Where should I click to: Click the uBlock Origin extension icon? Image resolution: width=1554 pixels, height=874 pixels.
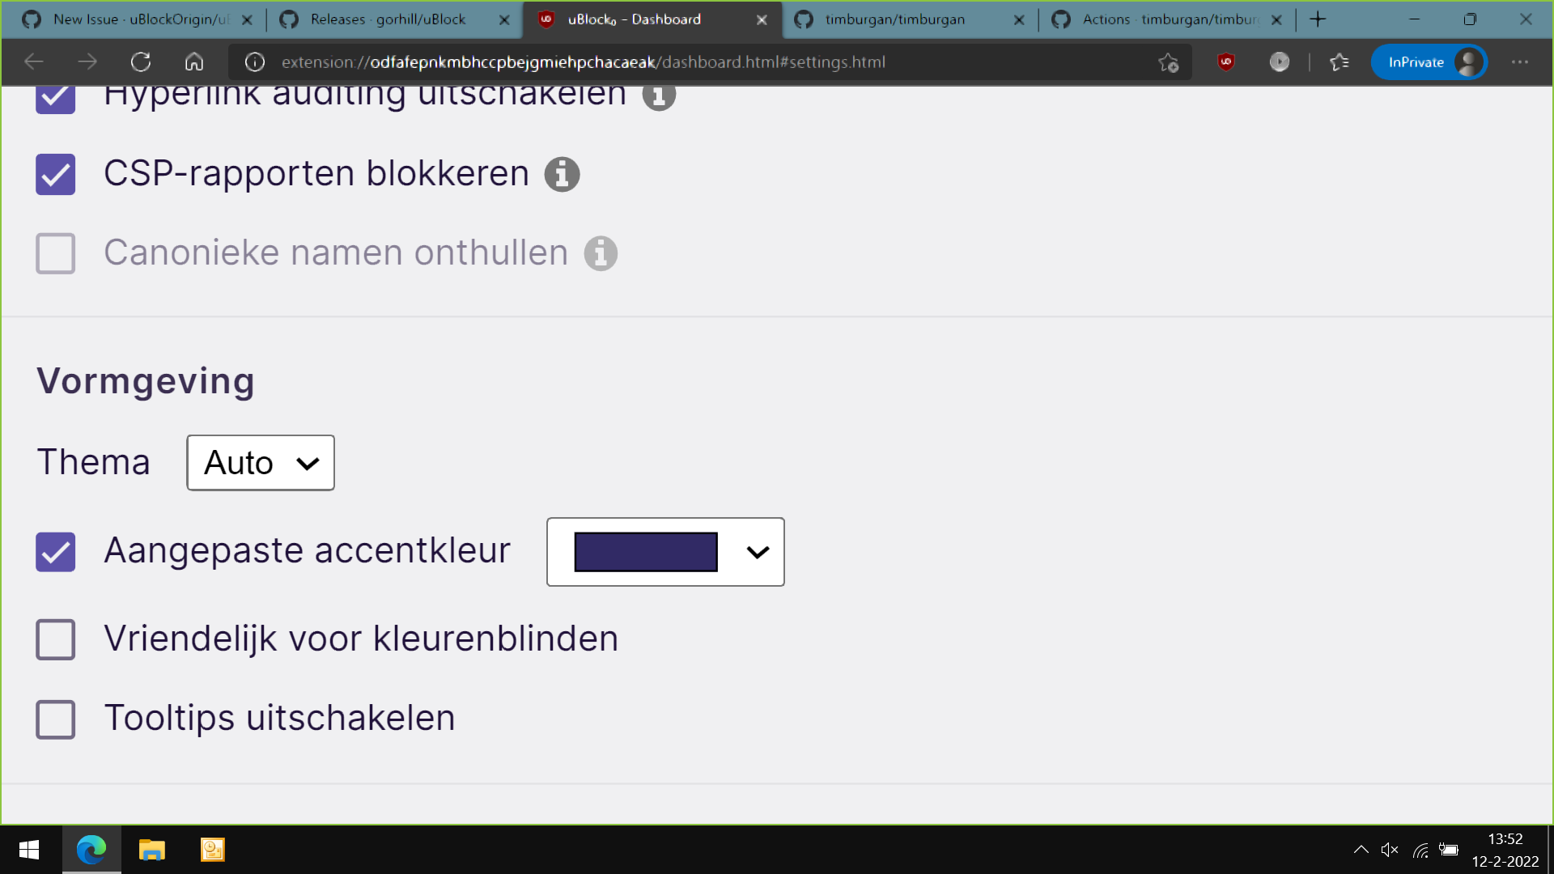pos(1225,62)
